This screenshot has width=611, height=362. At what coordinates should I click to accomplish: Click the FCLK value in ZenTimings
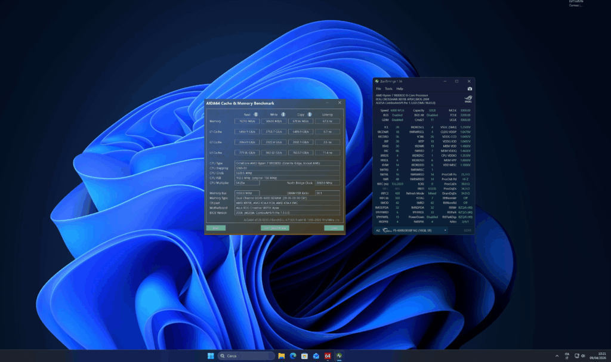tap(465, 115)
